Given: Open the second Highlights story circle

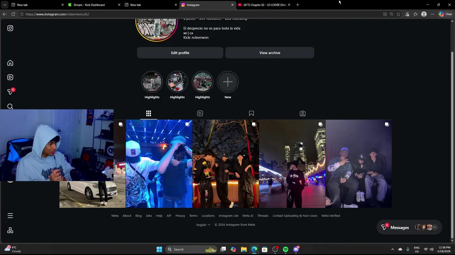Looking at the screenshot, I should (177, 81).
